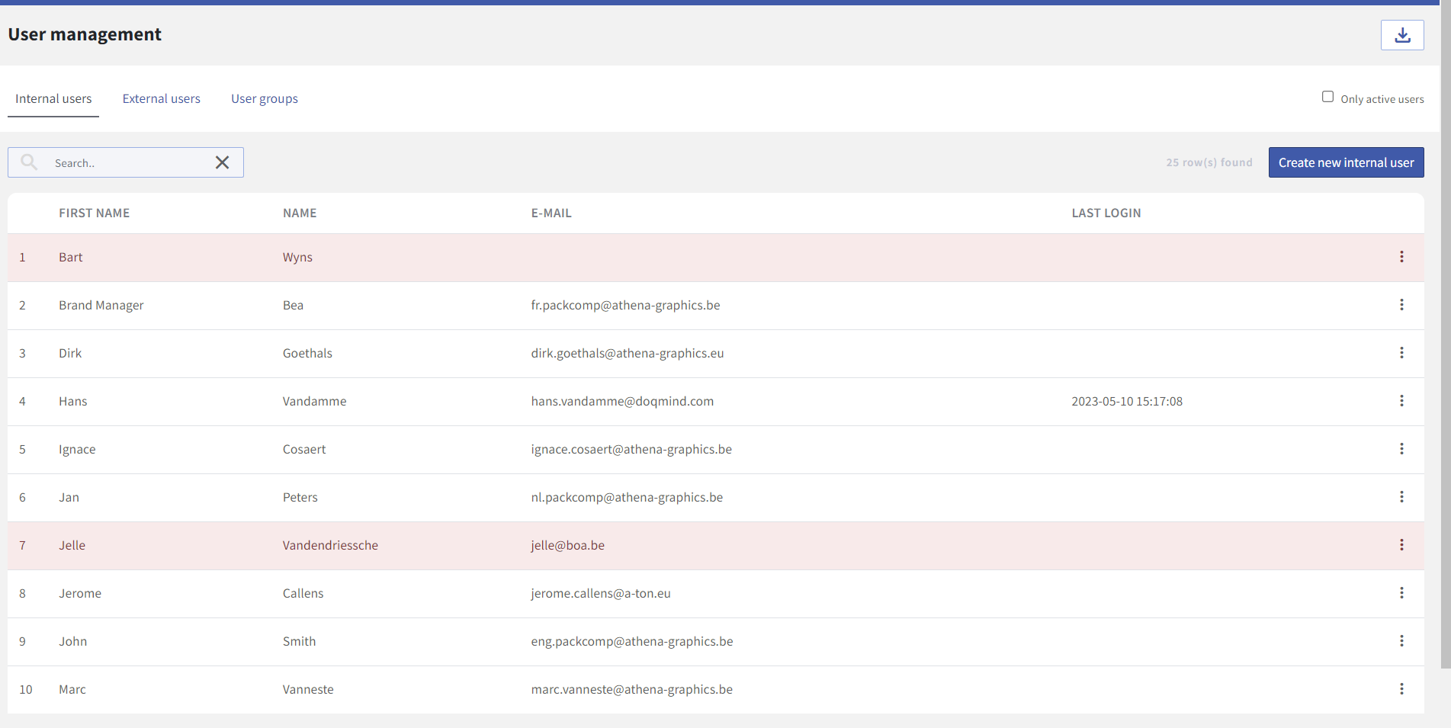Switch to the External users tab

pyautogui.click(x=161, y=99)
